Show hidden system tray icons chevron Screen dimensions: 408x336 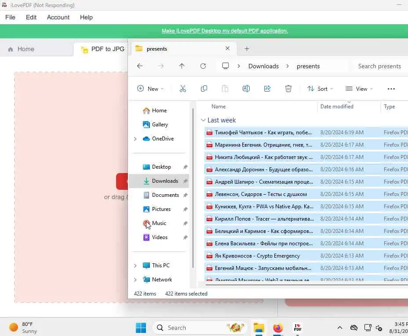pyautogui.click(x=340, y=328)
